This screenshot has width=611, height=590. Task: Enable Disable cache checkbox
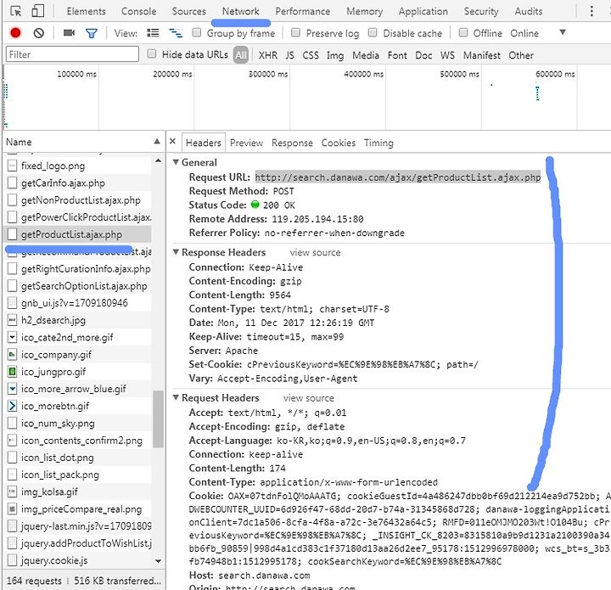[x=373, y=32]
